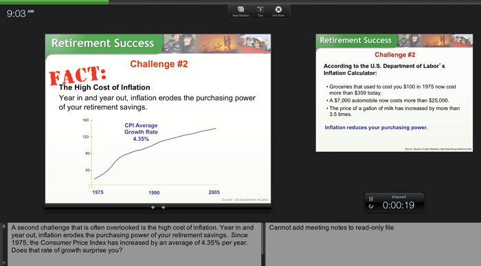Click the next slide thumbnail

[x=394, y=93]
